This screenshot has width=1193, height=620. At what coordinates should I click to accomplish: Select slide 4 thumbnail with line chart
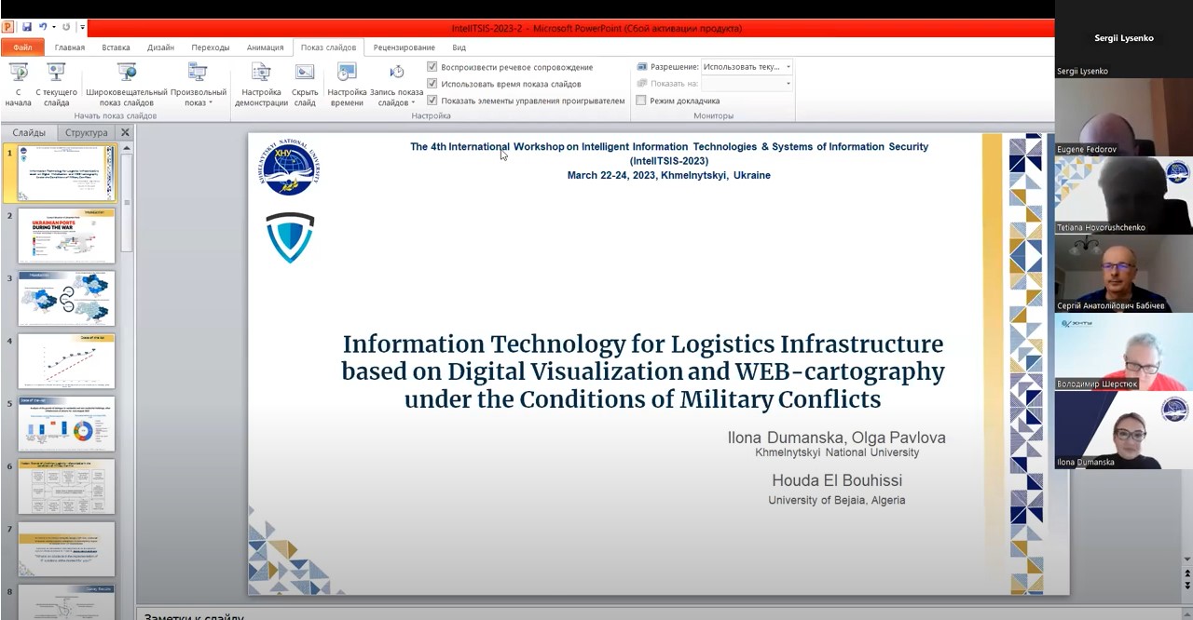tap(66, 361)
